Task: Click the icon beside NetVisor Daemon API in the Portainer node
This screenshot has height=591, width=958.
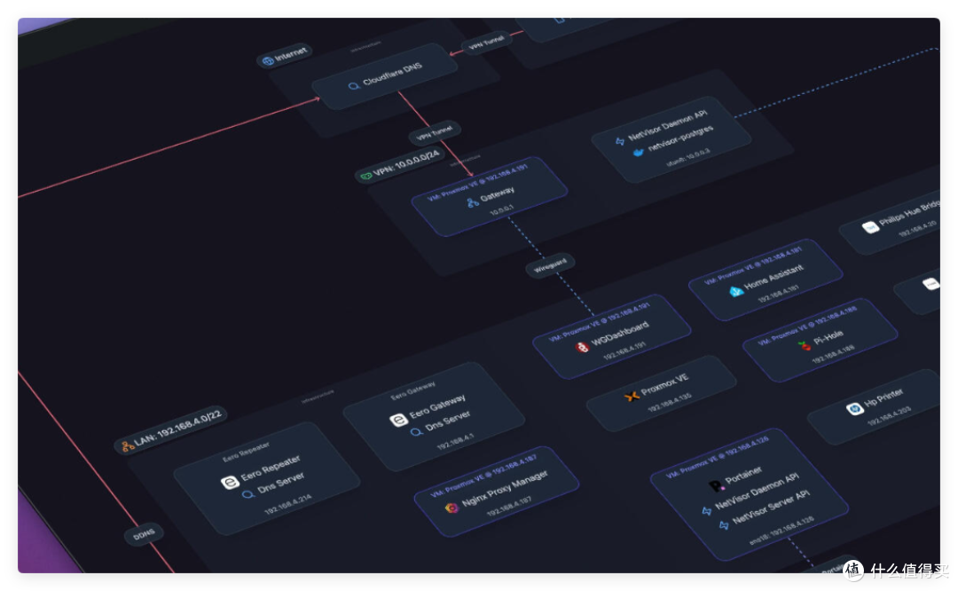Action: [x=707, y=511]
